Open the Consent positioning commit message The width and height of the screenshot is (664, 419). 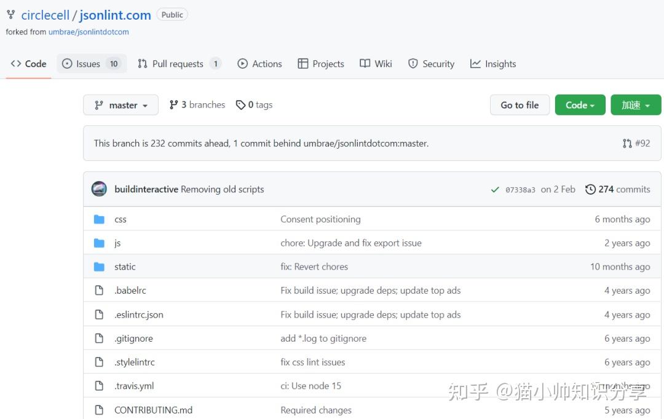(x=320, y=219)
